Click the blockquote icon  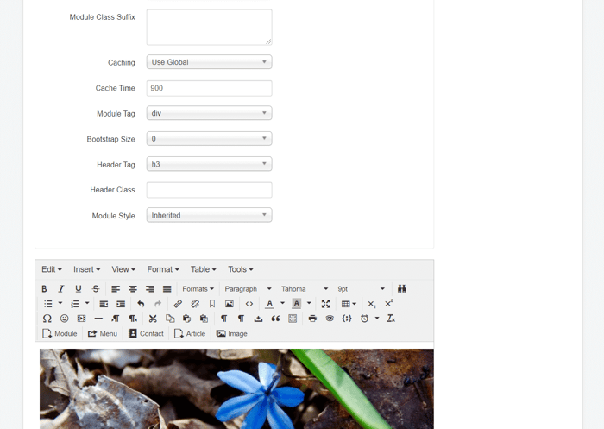(275, 319)
